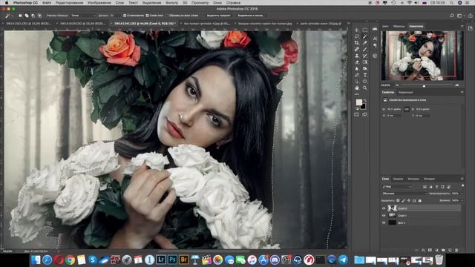Open layer filter kind dropdown
The width and height of the screenshot is (475, 267).
[396, 187]
